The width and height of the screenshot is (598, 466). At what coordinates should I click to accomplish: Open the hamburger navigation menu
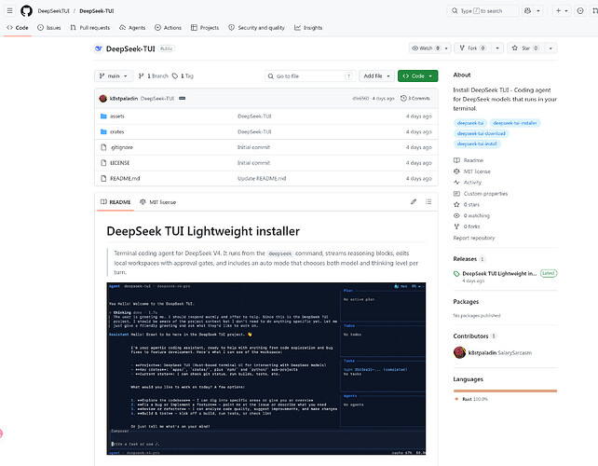tap(9, 10)
